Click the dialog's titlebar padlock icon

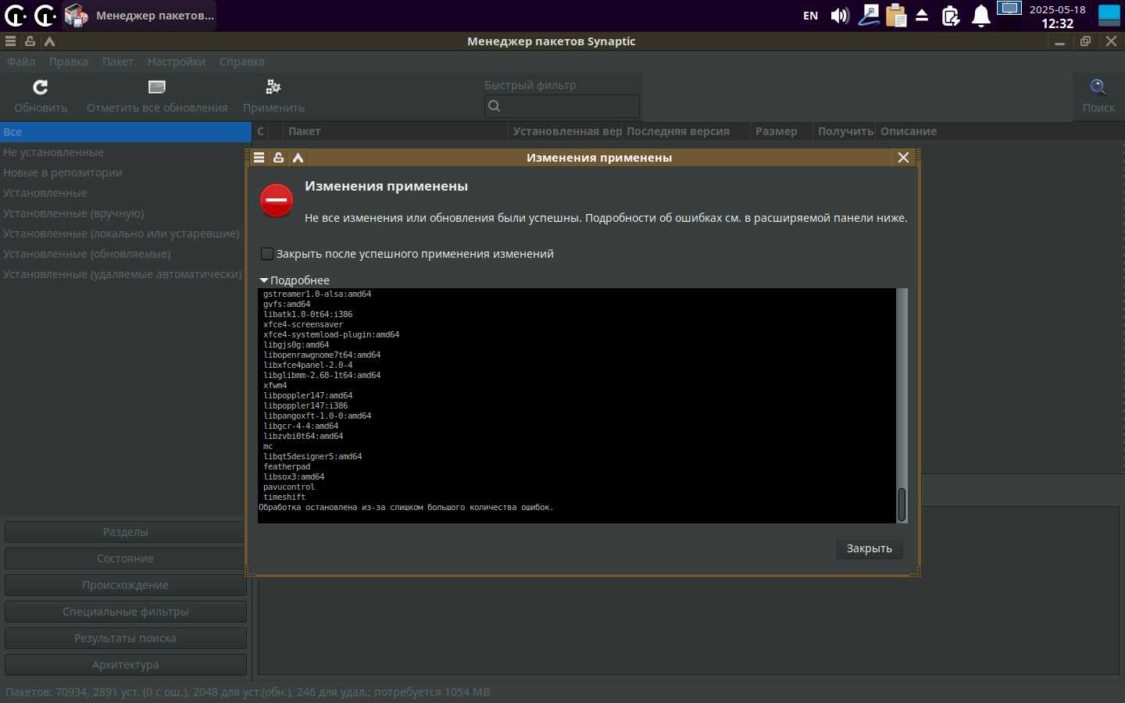tap(278, 158)
